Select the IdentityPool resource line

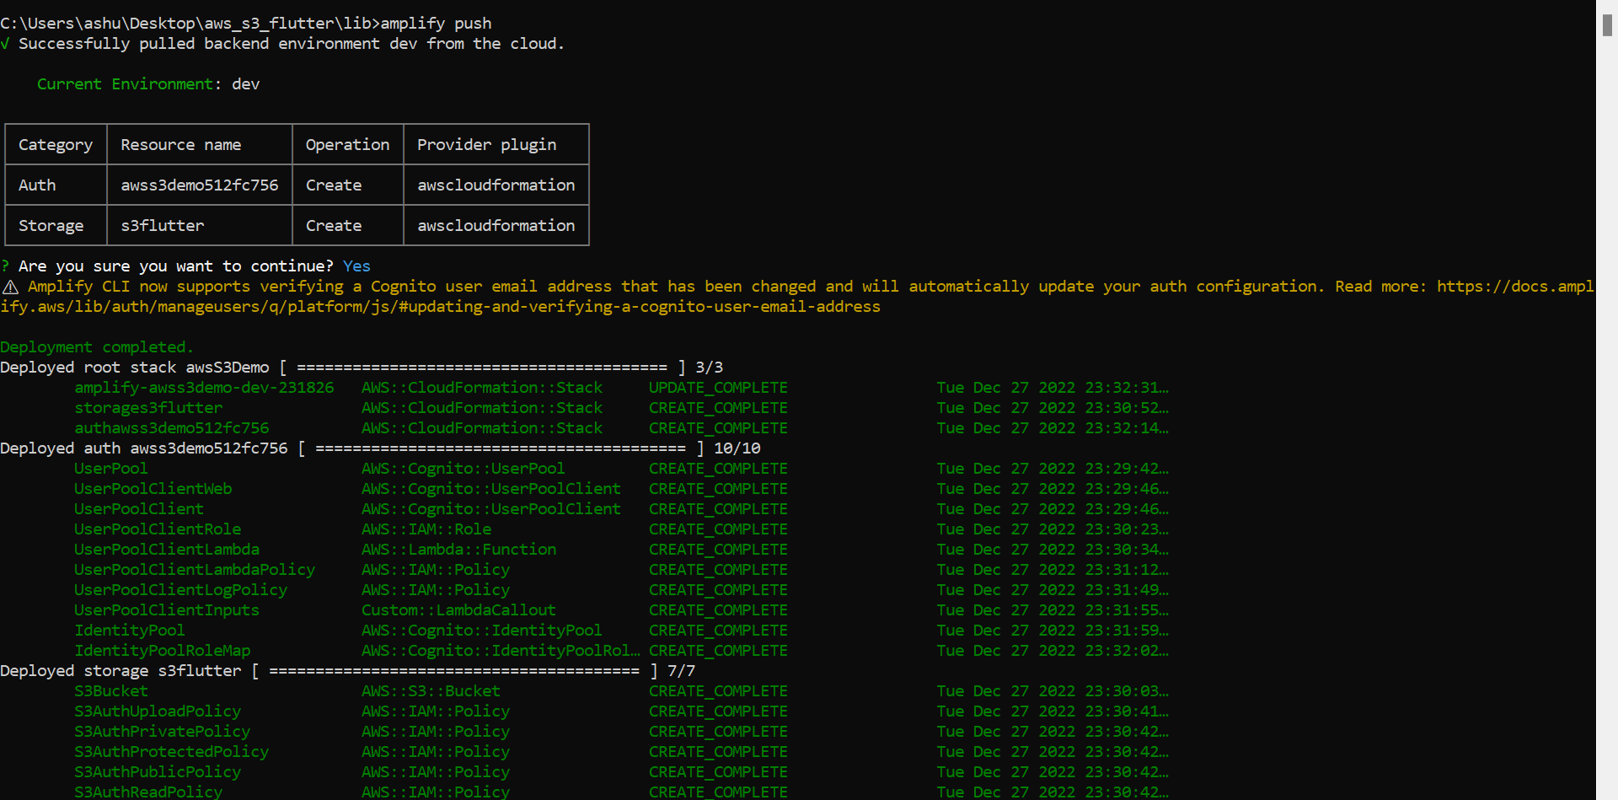click(129, 630)
